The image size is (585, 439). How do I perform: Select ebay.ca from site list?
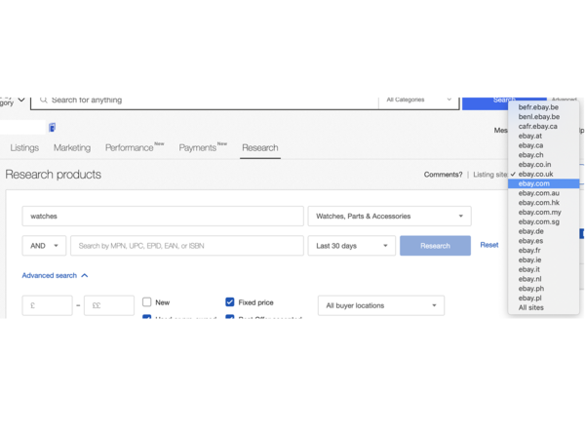(544, 145)
